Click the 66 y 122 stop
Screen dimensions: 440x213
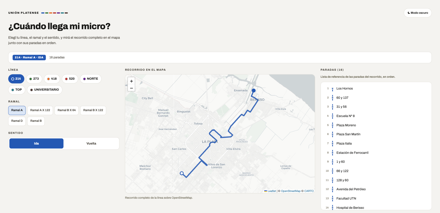[376, 171]
